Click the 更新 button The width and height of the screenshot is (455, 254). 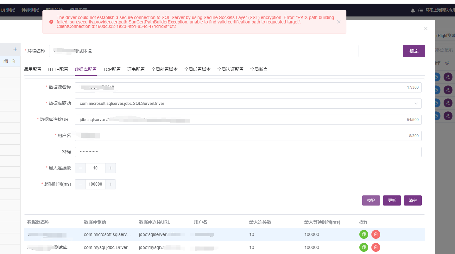[x=392, y=200]
